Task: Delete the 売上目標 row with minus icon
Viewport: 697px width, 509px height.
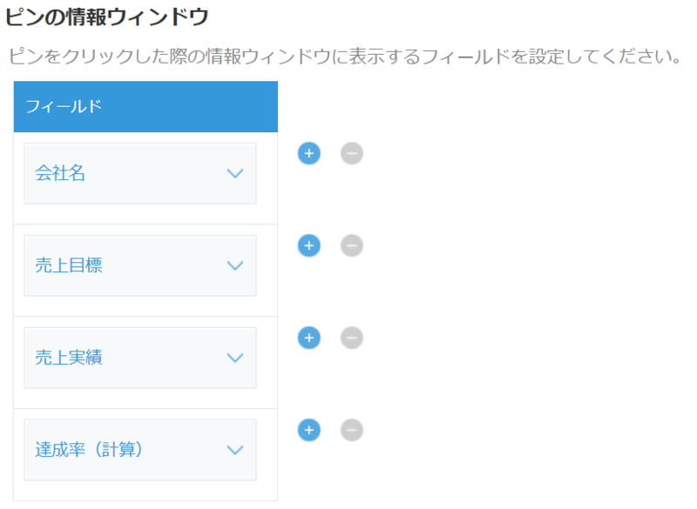Action: pyautogui.click(x=351, y=246)
